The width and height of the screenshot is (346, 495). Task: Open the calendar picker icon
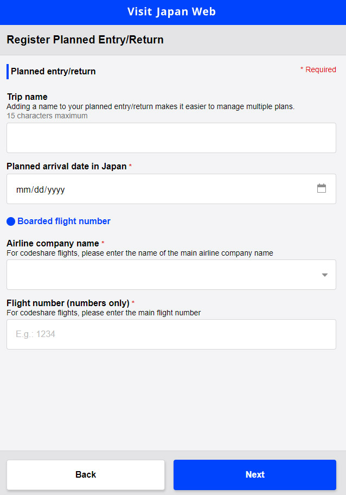click(322, 188)
